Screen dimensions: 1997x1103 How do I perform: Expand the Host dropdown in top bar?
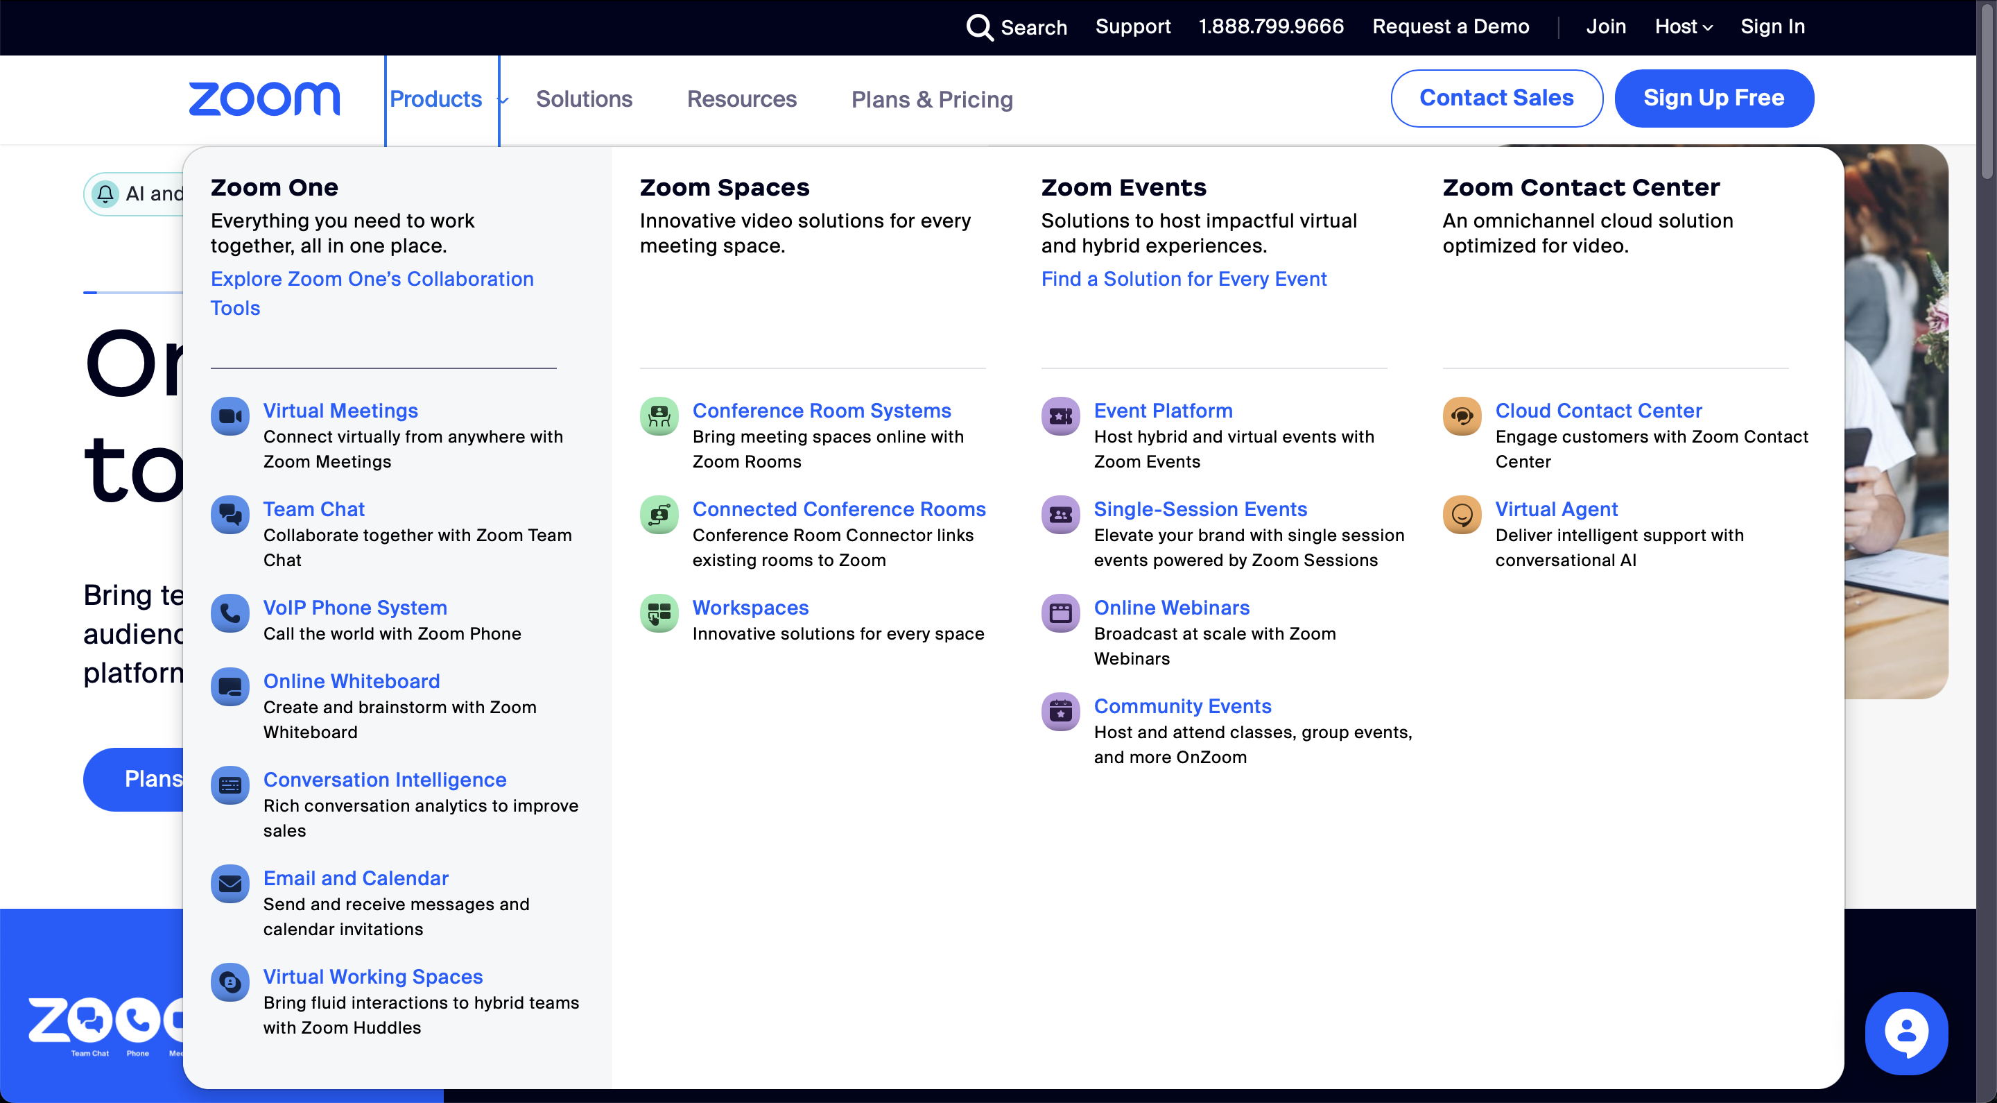click(x=1683, y=27)
